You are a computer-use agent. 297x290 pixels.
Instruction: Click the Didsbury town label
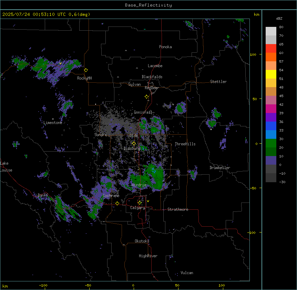[132, 148]
